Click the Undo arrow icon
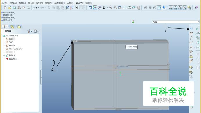Screen dimensions: 201x113 (35, 8)
